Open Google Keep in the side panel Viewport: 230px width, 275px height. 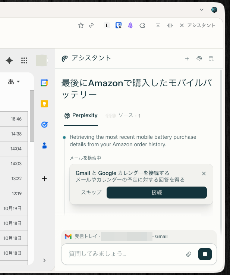tap(44, 104)
